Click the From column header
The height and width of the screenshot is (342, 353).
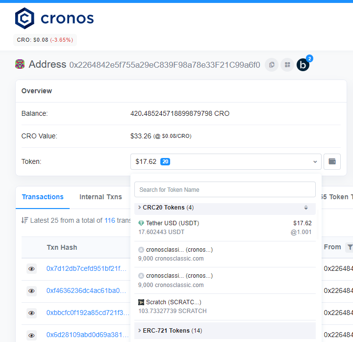(x=332, y=247)
